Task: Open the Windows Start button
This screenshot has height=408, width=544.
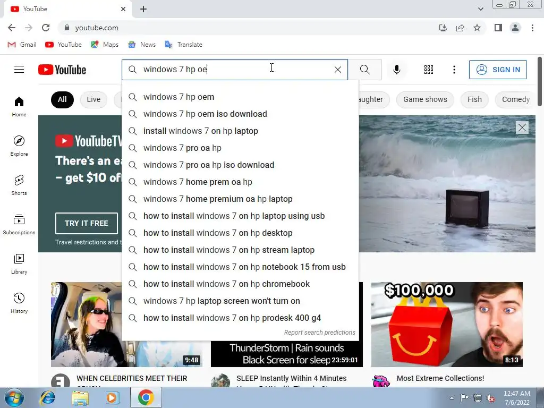Action: click(14, 397)
